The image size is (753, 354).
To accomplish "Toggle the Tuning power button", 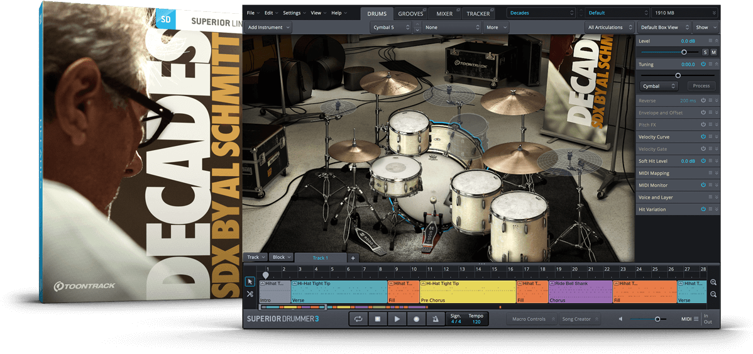I will point(703,64).
